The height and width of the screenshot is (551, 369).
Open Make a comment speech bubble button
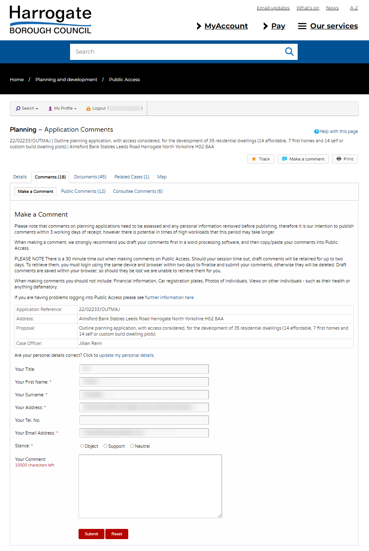coord(303,159)
